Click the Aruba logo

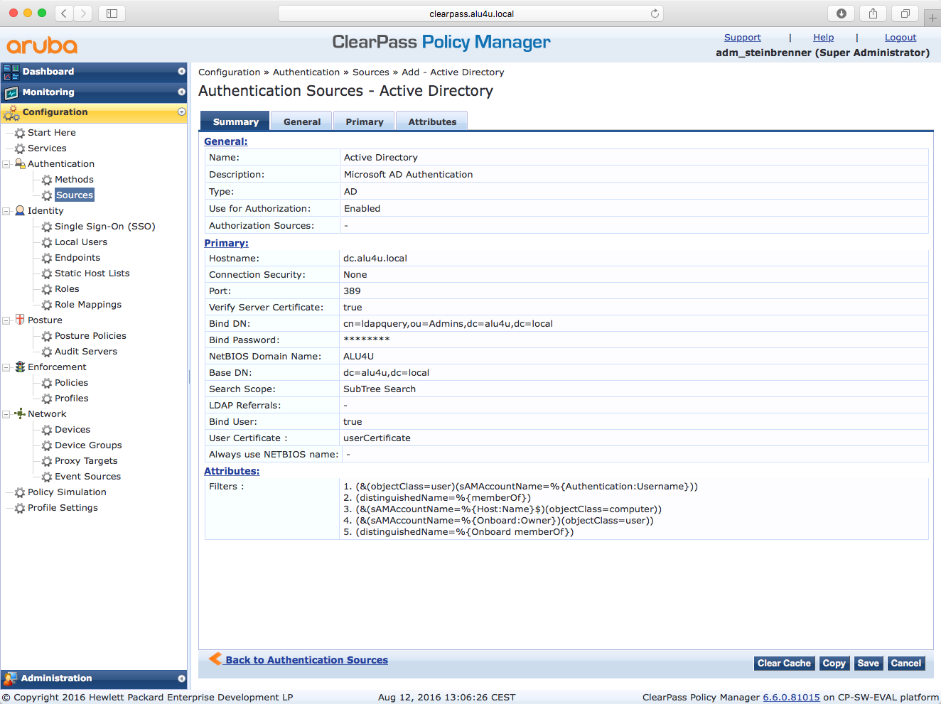tap(42, 46)
